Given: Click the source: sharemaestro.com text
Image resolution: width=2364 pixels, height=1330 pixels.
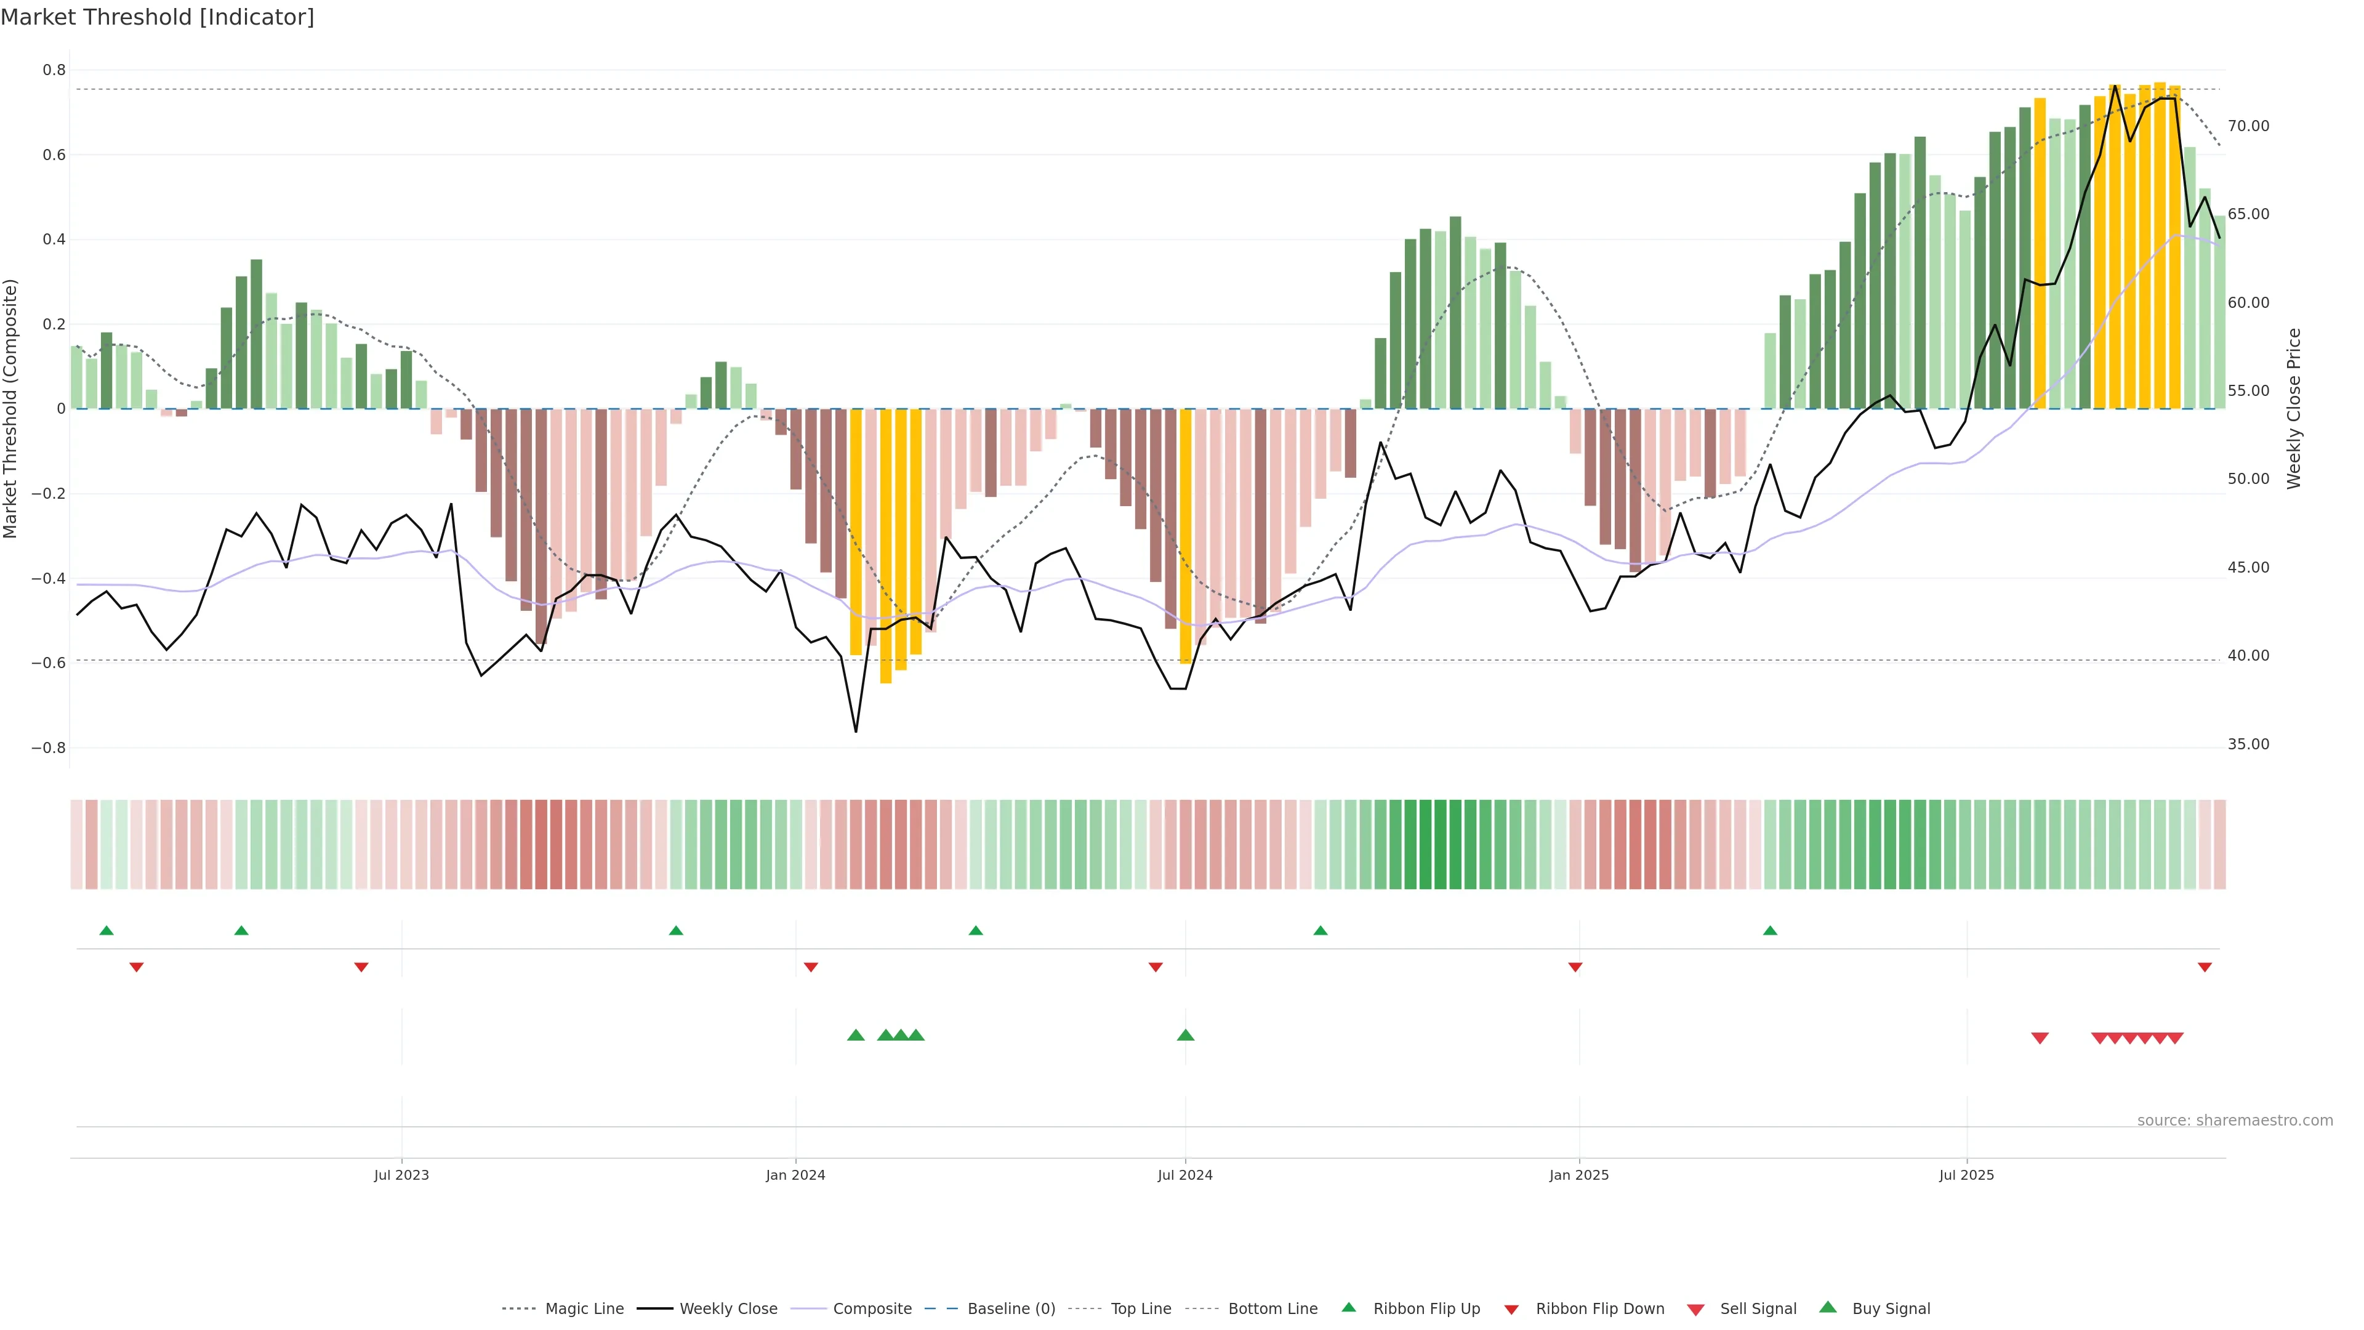Looking at the screenshot, I should (2235, 1121).
